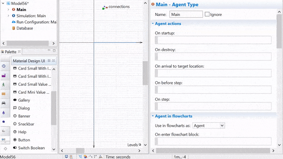Add a new palette with plus icon
This screenshot has height=159, width=283.
[x=5, y=149]
